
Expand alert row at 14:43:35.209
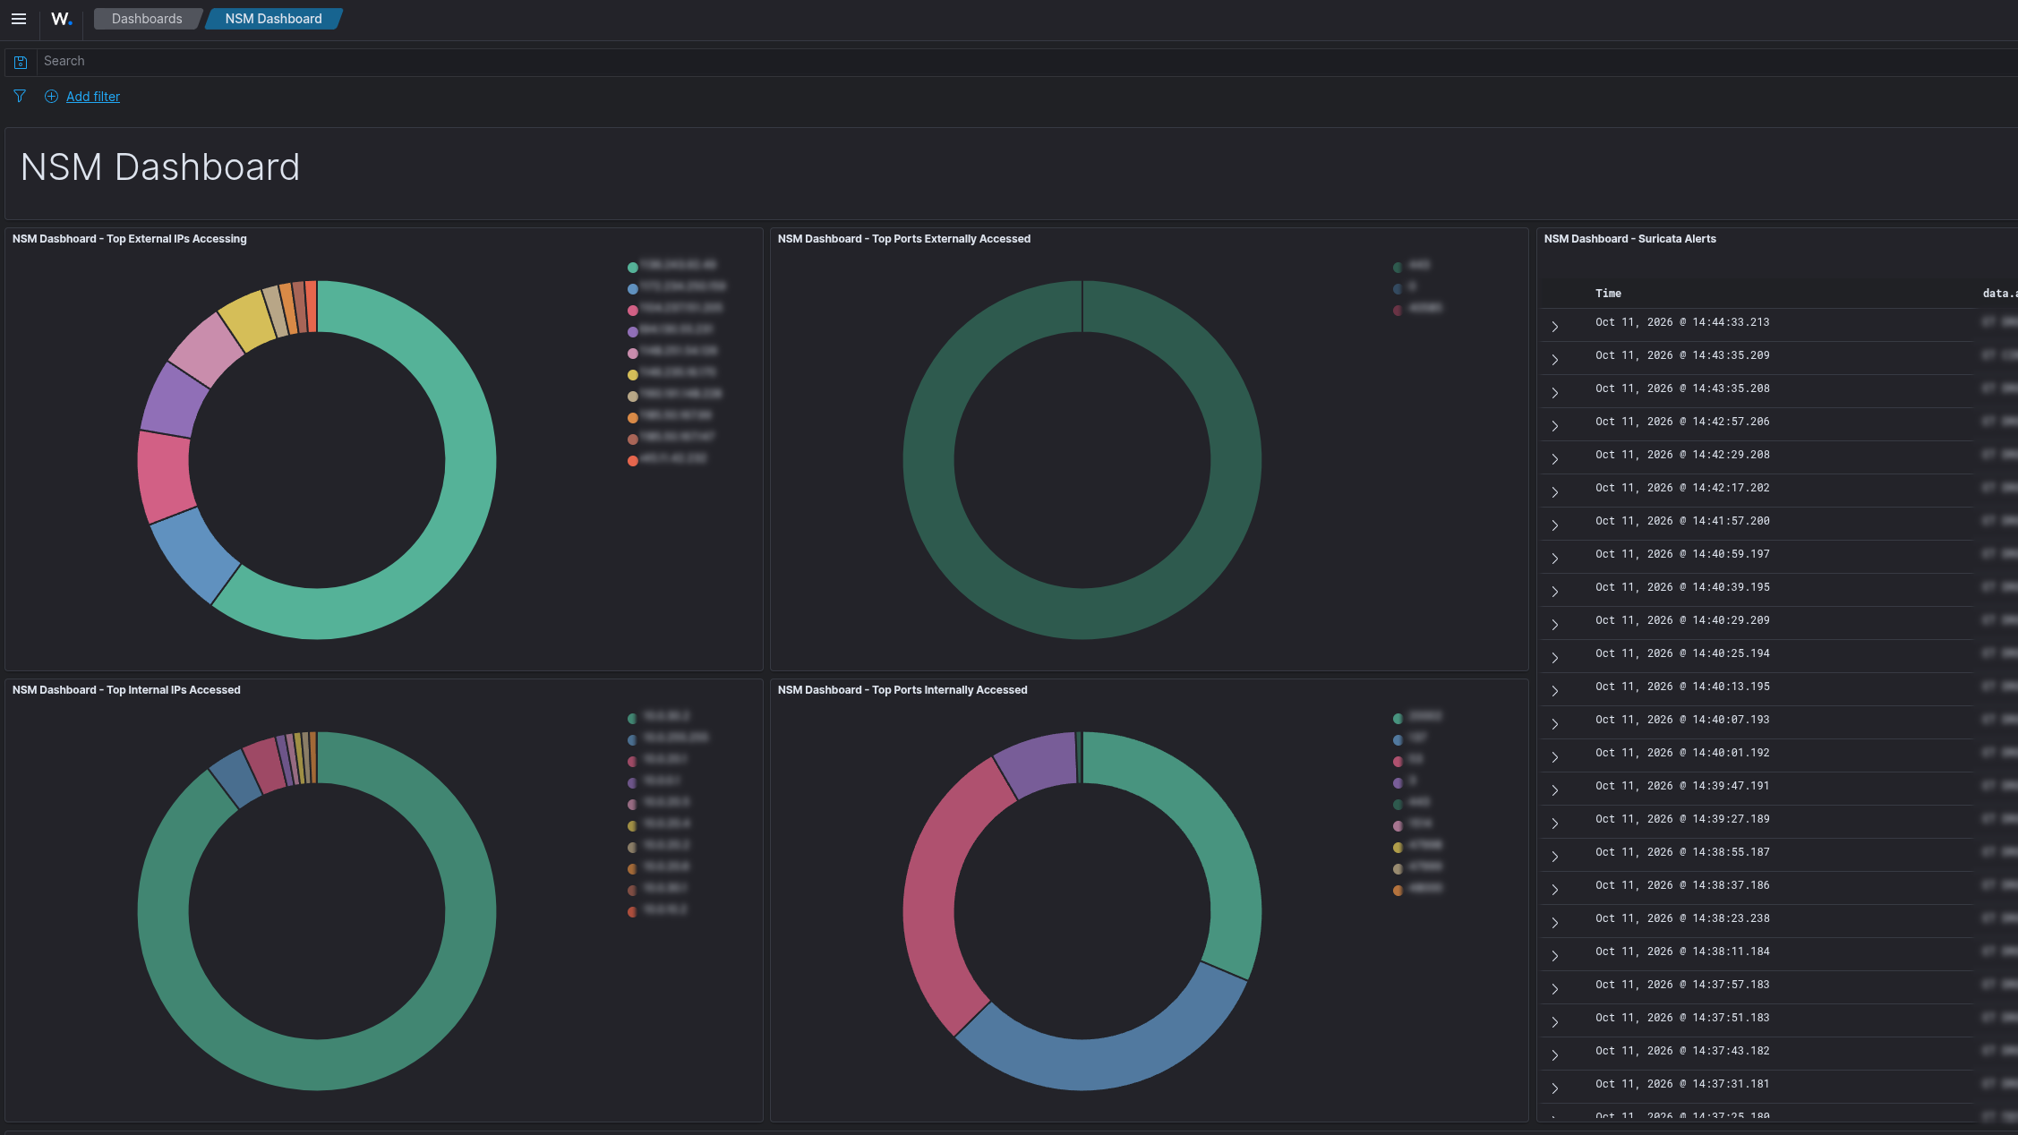(x=1555, y=360)
